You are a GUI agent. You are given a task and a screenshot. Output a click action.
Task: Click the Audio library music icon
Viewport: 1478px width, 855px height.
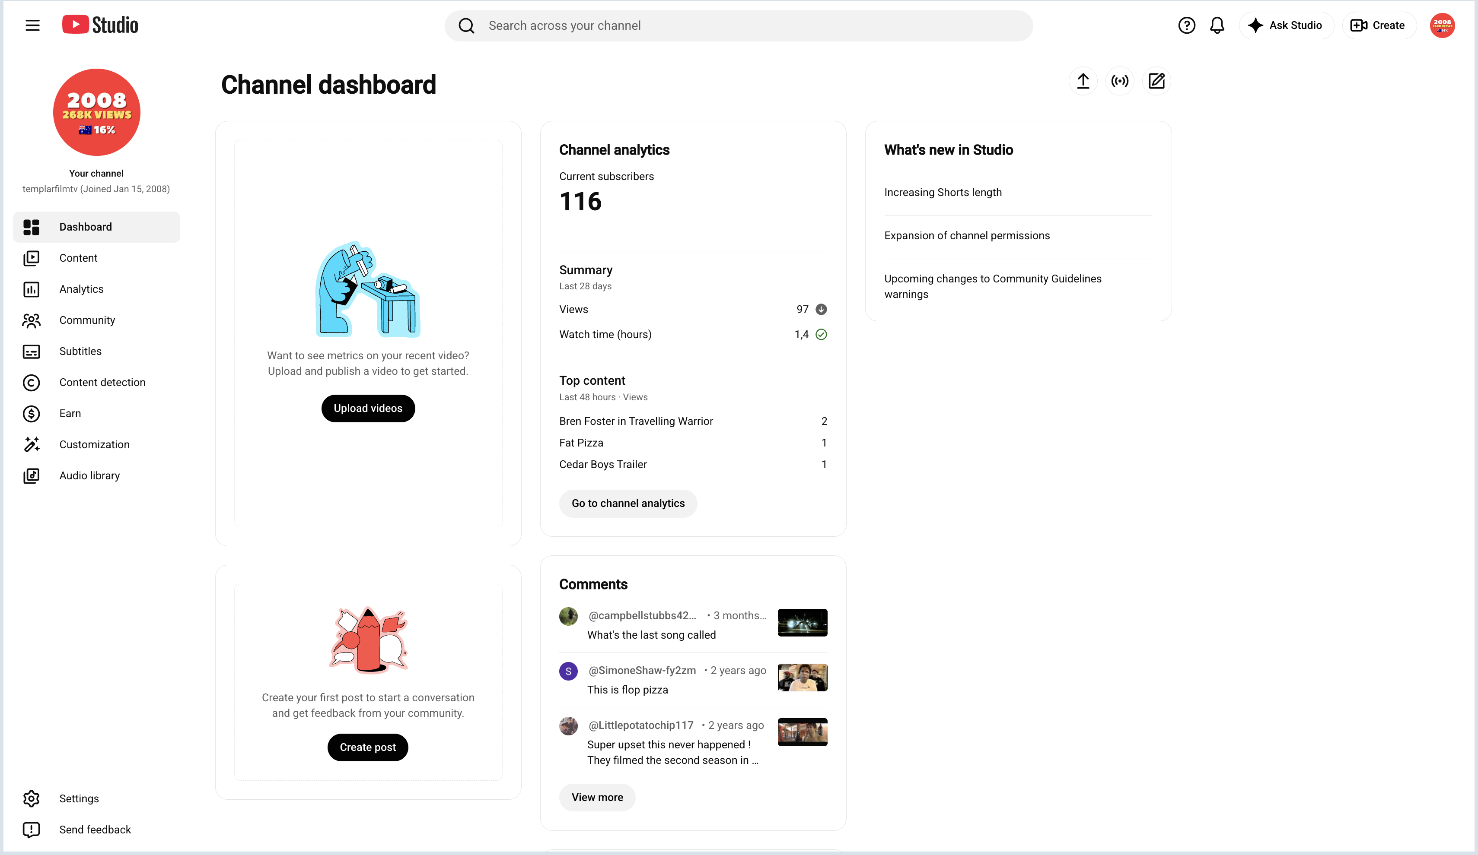(x=31, y=475)
